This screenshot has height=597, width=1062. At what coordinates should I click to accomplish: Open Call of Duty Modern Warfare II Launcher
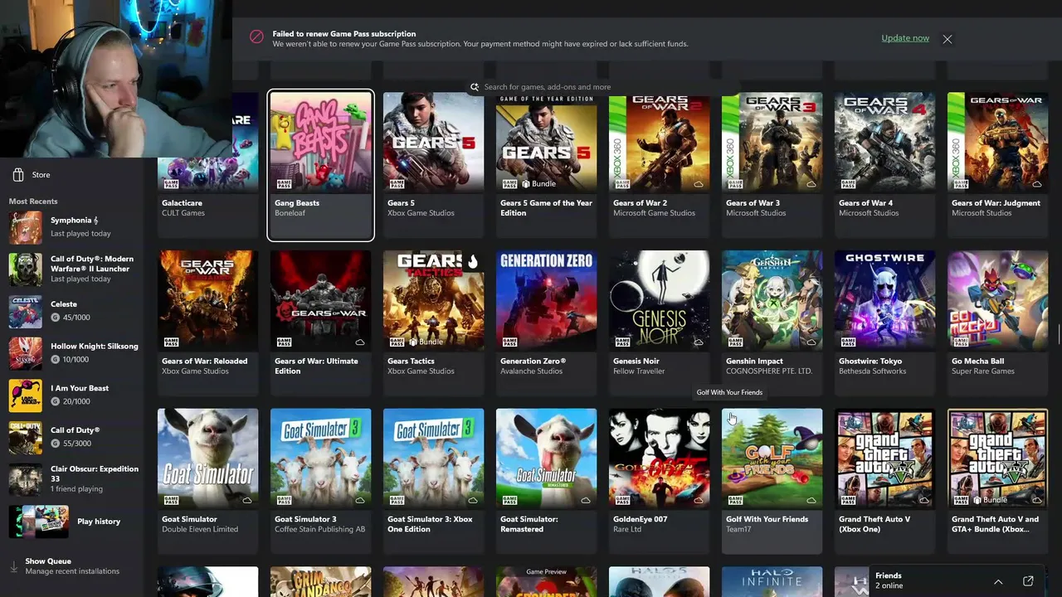coord(71,269)
